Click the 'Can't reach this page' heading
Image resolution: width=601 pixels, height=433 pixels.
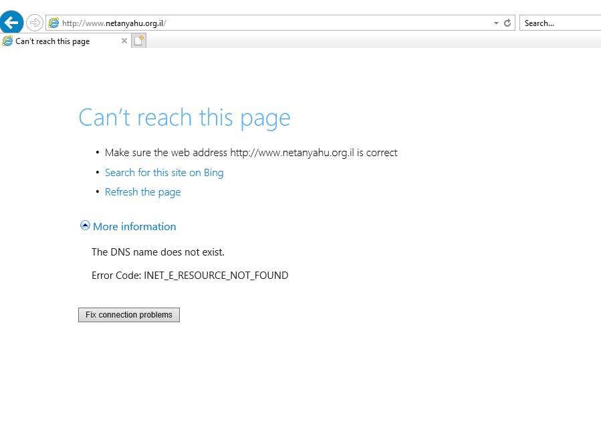(185, 117)
